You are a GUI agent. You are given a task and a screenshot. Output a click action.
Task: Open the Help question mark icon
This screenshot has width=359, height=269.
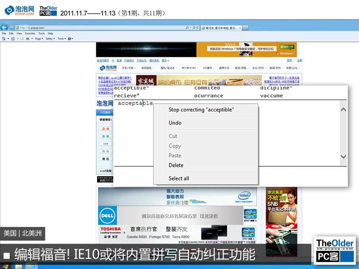coord(69,39)
